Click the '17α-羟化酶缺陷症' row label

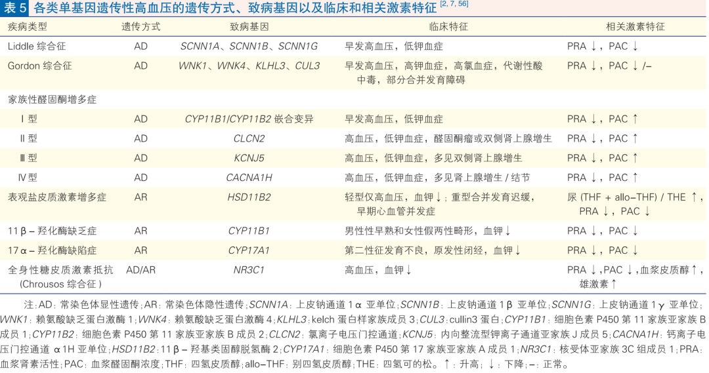point(52,250)
